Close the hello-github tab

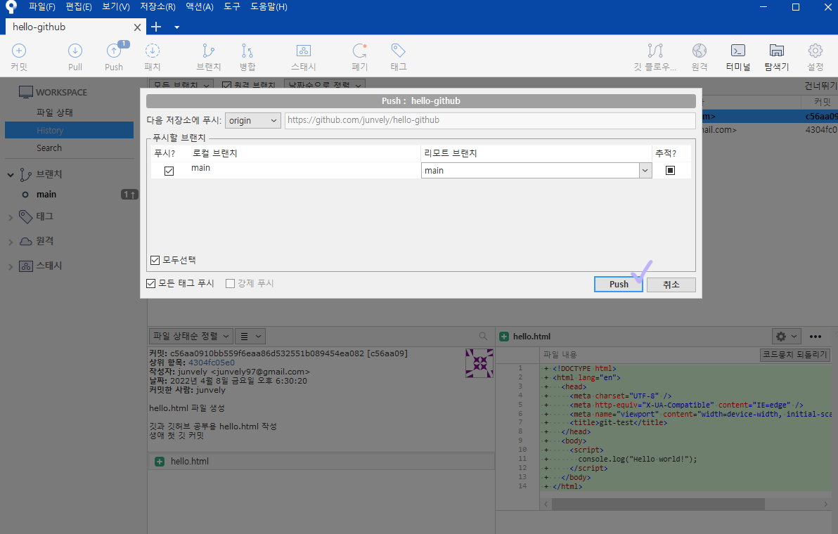(137, 27)
